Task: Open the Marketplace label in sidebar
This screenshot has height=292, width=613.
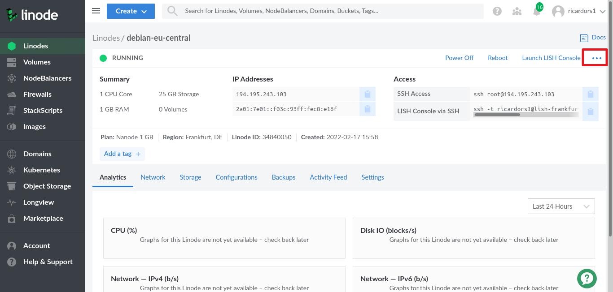Action: (43, 219)
